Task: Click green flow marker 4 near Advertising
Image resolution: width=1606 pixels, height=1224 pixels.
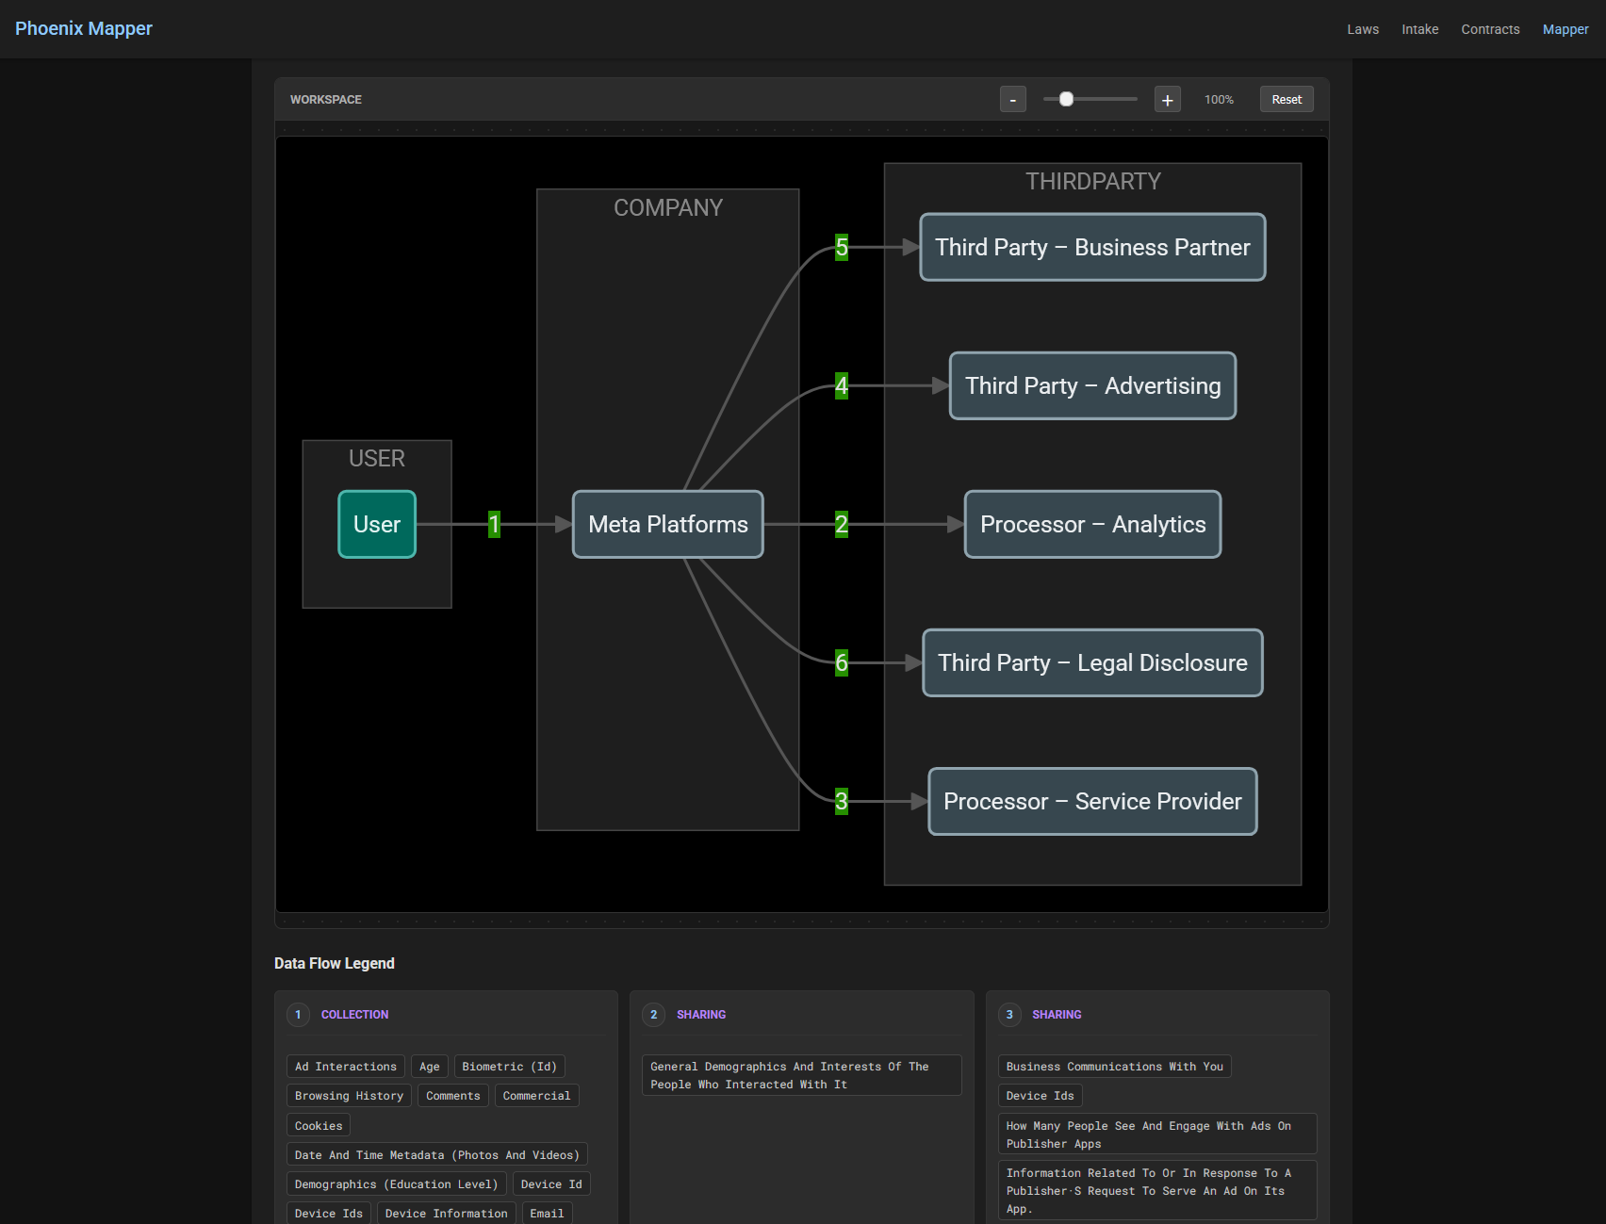Action: pos(842,386)
